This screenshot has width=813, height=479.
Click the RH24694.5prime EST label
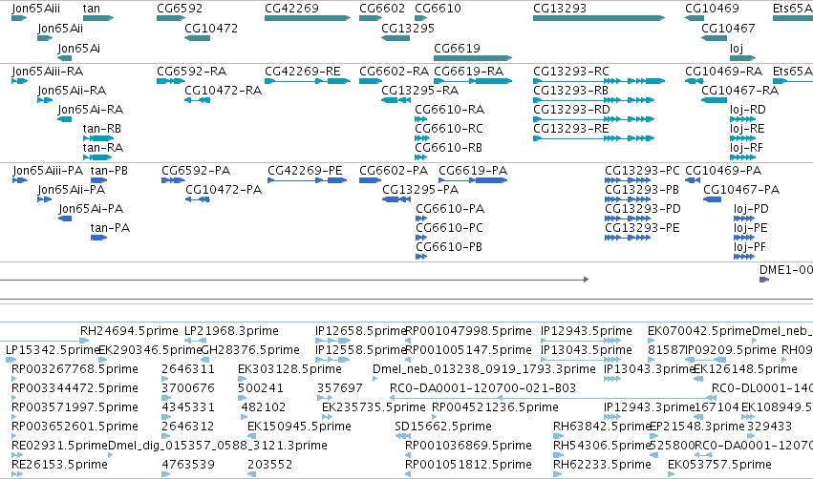(129, 331)
